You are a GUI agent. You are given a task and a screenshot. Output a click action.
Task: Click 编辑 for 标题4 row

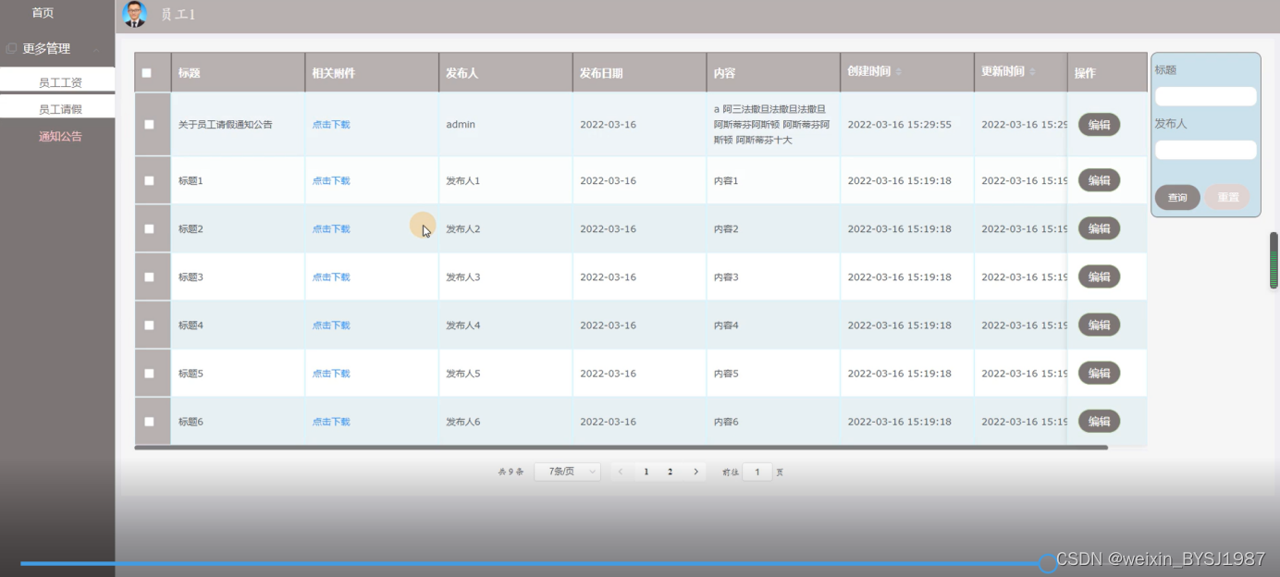click(x=1099, y=325)
